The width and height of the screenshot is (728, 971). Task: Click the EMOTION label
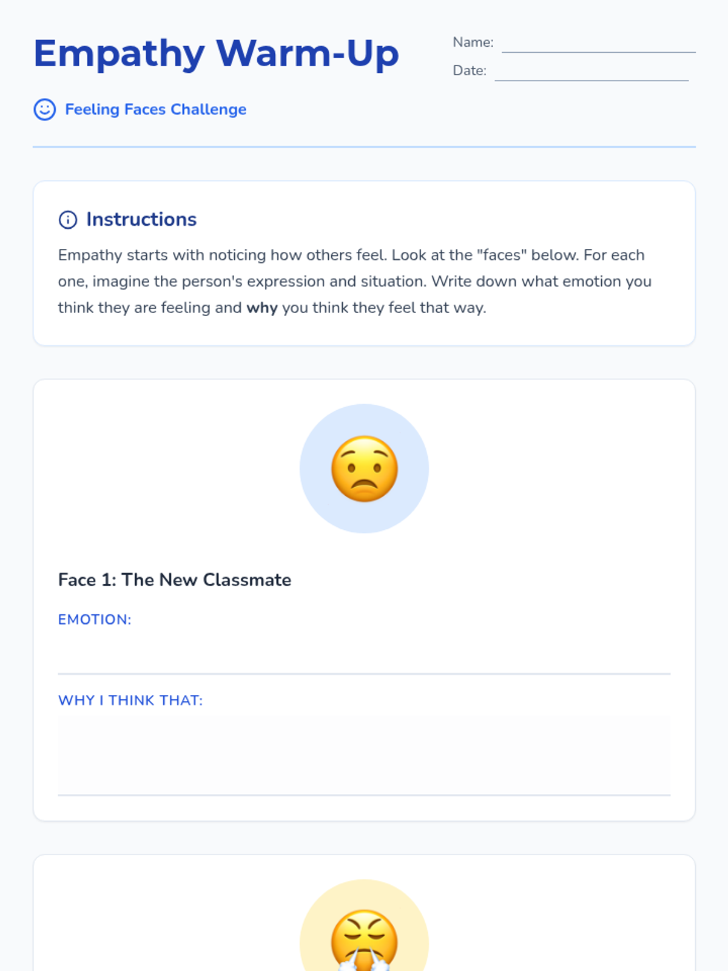pos(95,620)
